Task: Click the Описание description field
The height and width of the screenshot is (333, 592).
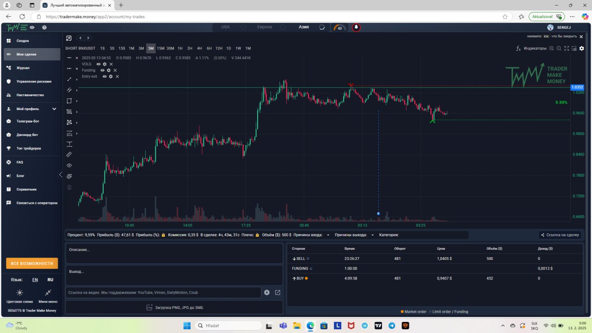Action: (174, 253)
